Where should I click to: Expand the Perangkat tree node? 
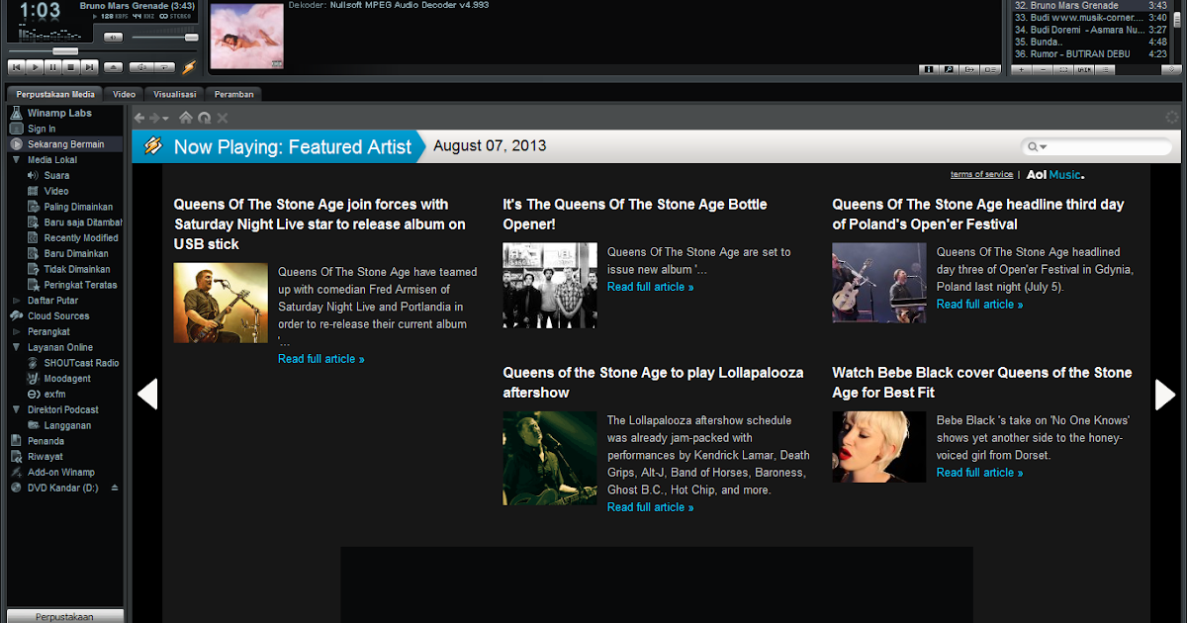(x=17, y=331)
